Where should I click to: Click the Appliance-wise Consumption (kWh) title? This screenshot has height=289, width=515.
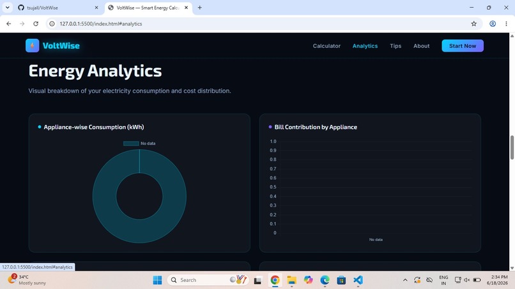(x=93, y=127)
